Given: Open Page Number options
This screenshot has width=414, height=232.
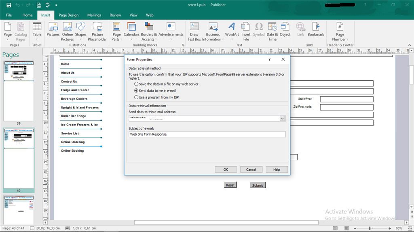Looking at the screenshot, I should [x=340, y=31].
